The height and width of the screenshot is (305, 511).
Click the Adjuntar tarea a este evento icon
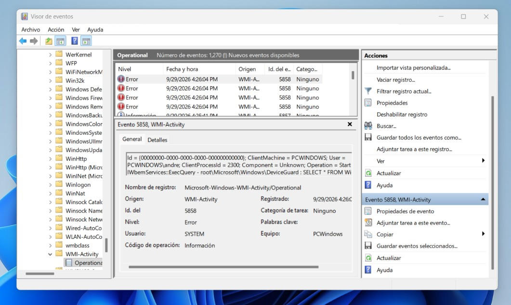368,223
